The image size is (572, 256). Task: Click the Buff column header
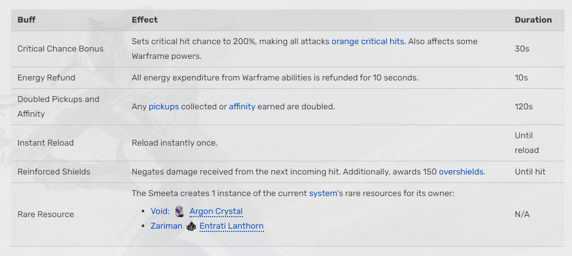pyautogui.click(x=27, y=20)
